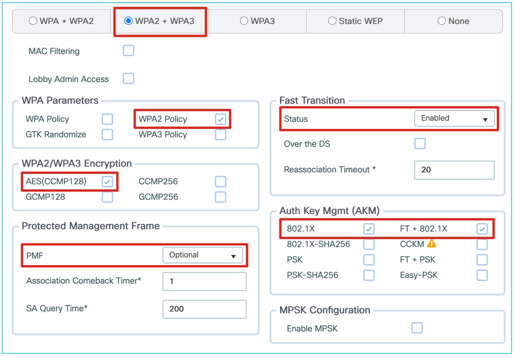Click the 'MPSK Configuration' section heading
Viewport: 515px width, 356px height.
point(325,310)
